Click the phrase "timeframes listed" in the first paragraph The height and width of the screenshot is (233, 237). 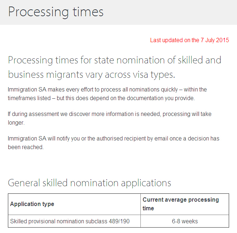[28, 98]
